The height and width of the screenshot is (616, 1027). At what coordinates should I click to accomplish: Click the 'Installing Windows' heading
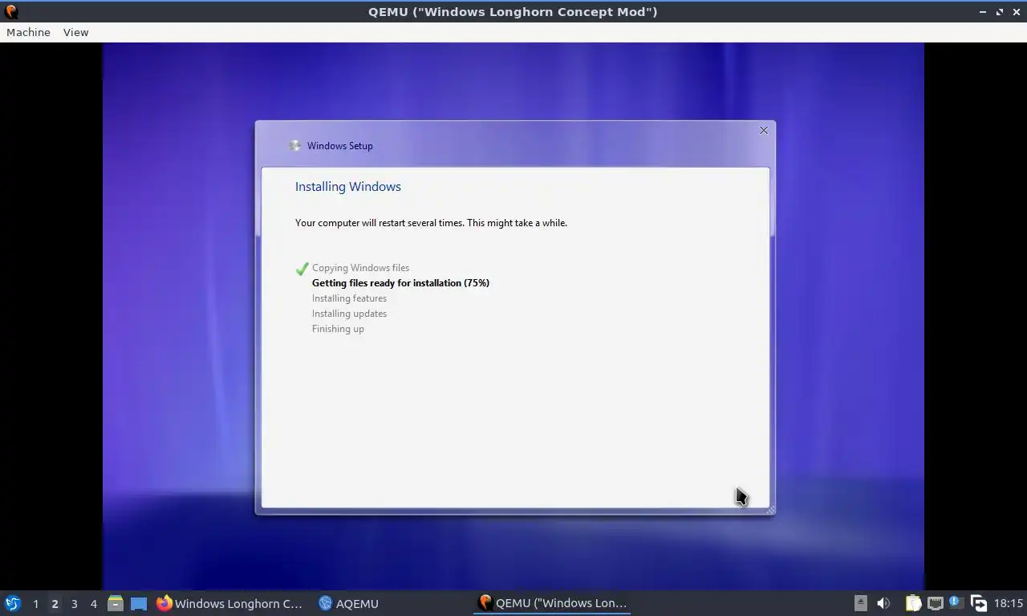[x=348, y=187]
